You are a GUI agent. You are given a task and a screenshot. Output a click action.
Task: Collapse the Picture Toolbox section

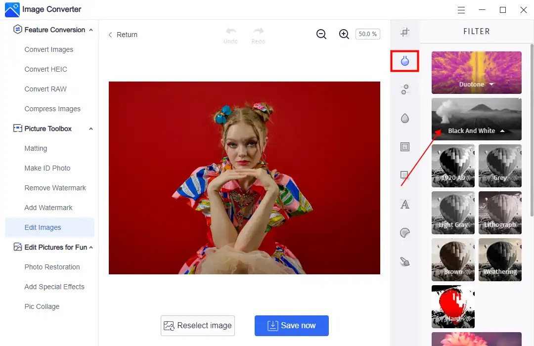91,129
